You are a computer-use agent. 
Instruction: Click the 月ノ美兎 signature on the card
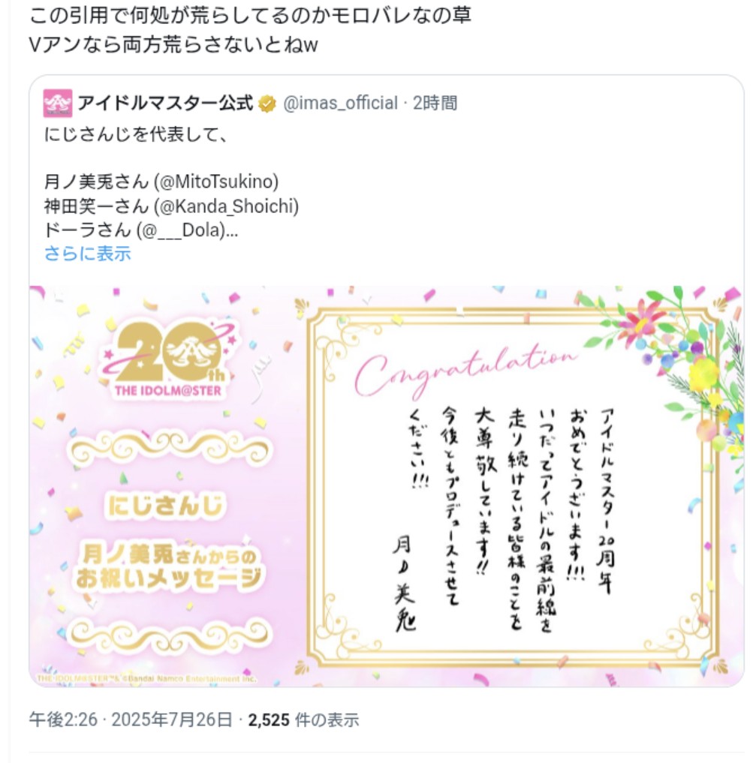[x=404, y=584]
